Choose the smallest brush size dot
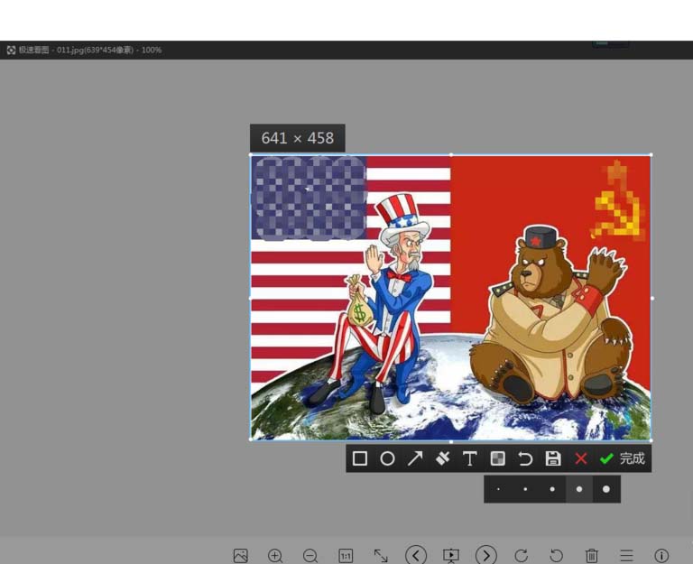693x564 pixels. click(498, 489)
